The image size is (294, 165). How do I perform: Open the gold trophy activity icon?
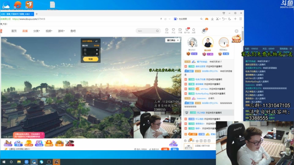click(x=29, y=143)
